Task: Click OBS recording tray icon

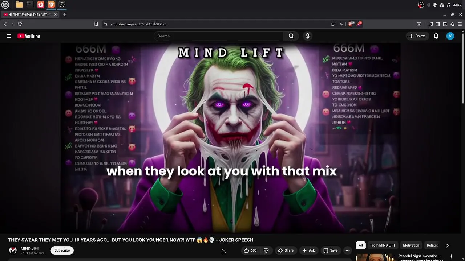Action: pyautogui.click(x=421, y=5)
